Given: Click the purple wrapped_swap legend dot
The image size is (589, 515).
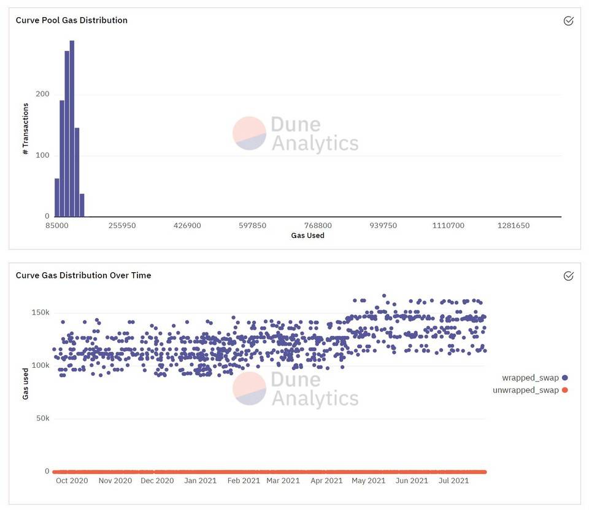Looking at the screenshot, I should (564, 378).
